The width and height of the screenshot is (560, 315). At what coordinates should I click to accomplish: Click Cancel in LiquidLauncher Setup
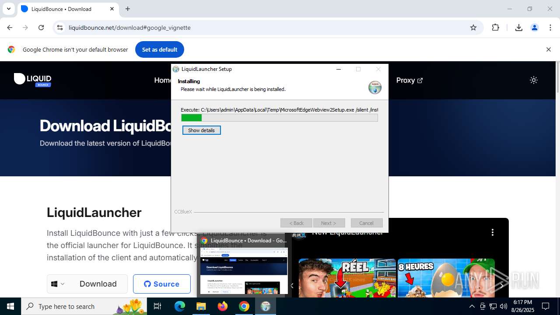367,223
